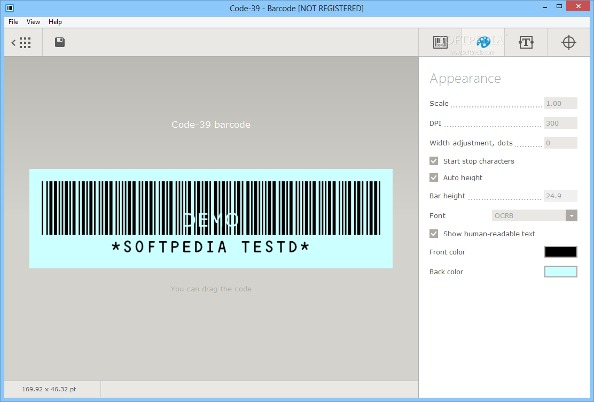
Task: Open the File menu
Action: [x=13, y=21]
